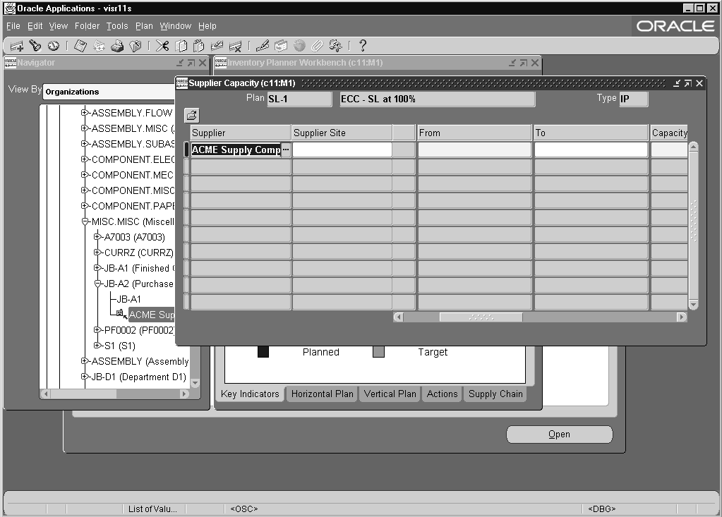Click the From column header
Screen dimensions: 722x517
[x=474, y=133]
